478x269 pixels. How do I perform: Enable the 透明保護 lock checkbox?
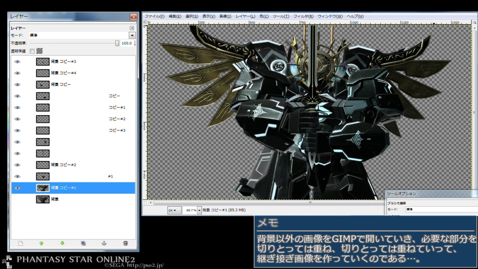tap(32, 51)
